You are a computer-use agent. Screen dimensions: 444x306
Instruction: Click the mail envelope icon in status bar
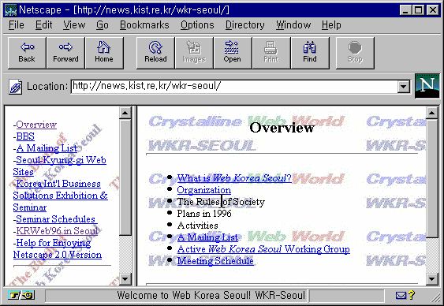point(401,296)
